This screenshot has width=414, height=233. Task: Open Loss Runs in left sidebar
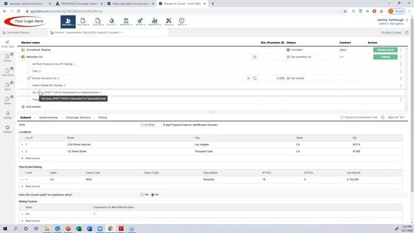coord(7,72)
